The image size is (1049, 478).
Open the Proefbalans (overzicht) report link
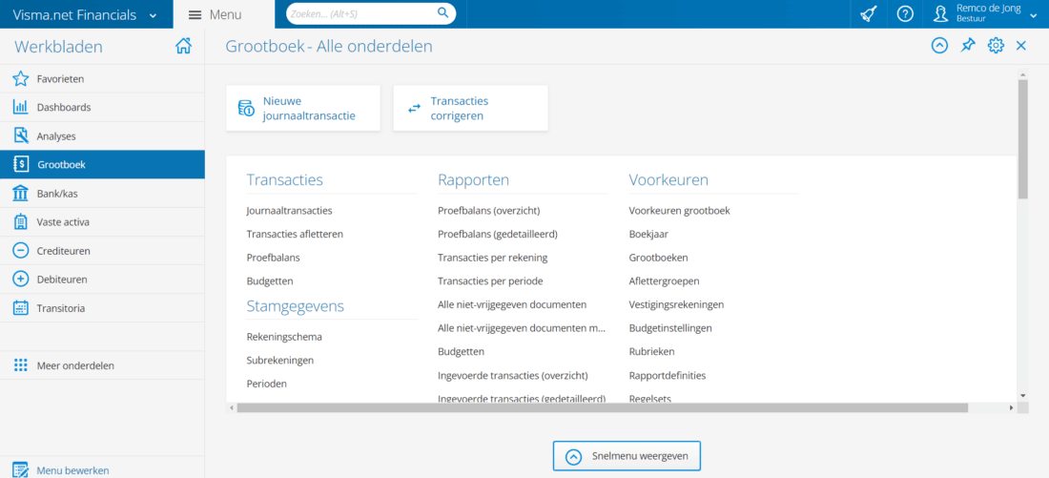click(x=502, y=211)
